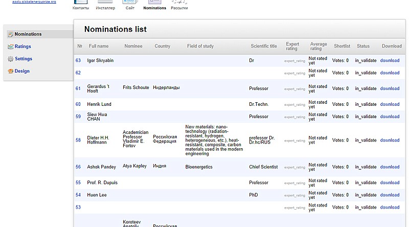Open nomination number 55
This screenshot has height=227, width=409.
click(78, 183)
